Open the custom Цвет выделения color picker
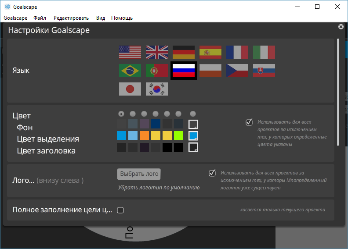 click(x=193, y=136)
